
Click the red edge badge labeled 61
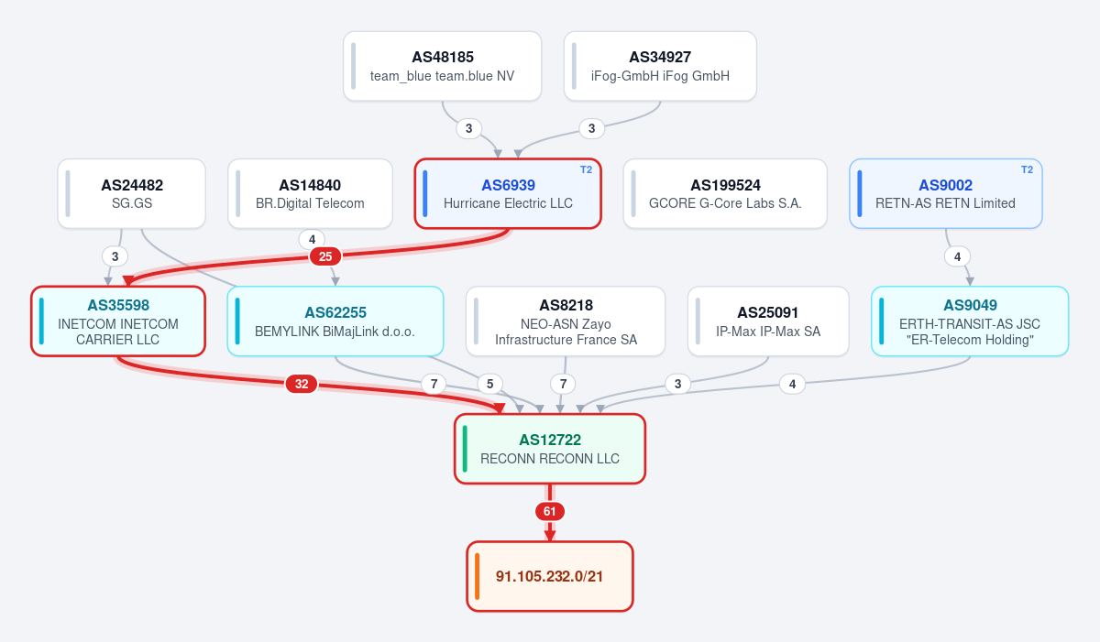tap(550, 511)
